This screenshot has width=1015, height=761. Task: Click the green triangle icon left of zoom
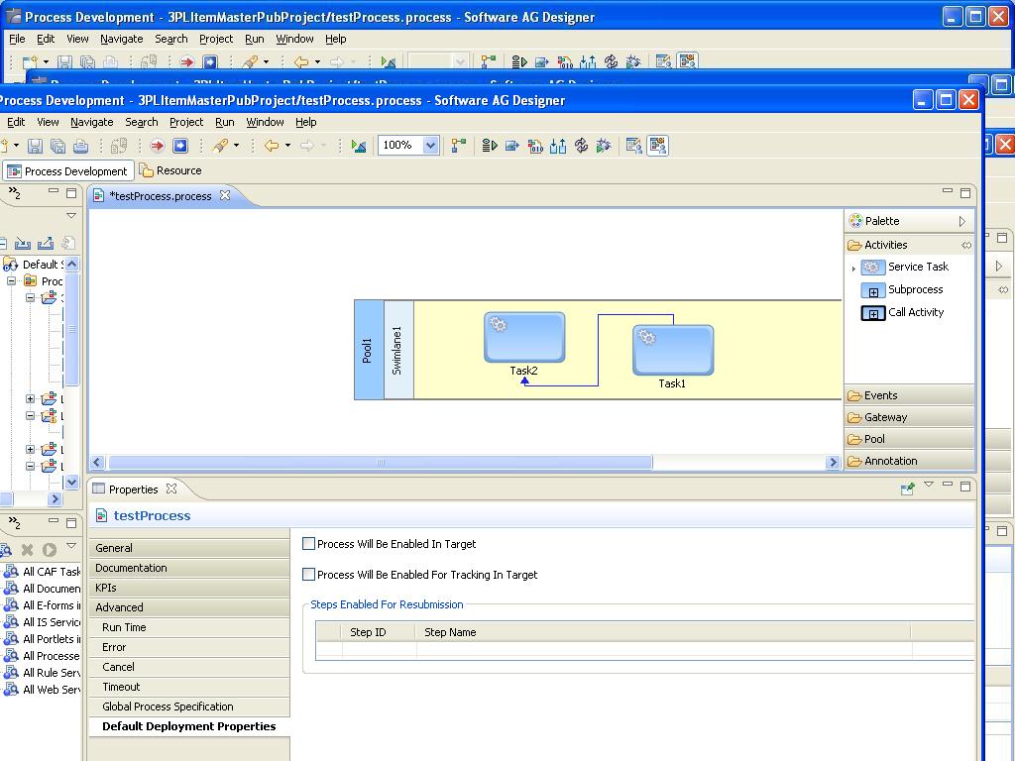pyautogui.click(x=359, y=146)
